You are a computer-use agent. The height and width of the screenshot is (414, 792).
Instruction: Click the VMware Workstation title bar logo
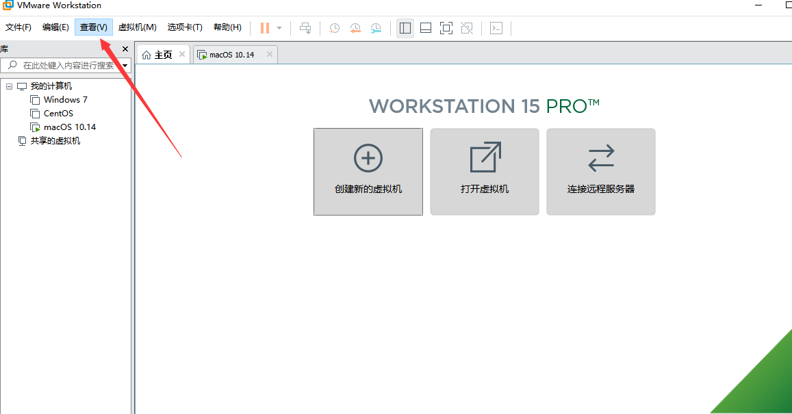(x=8, y=5)
